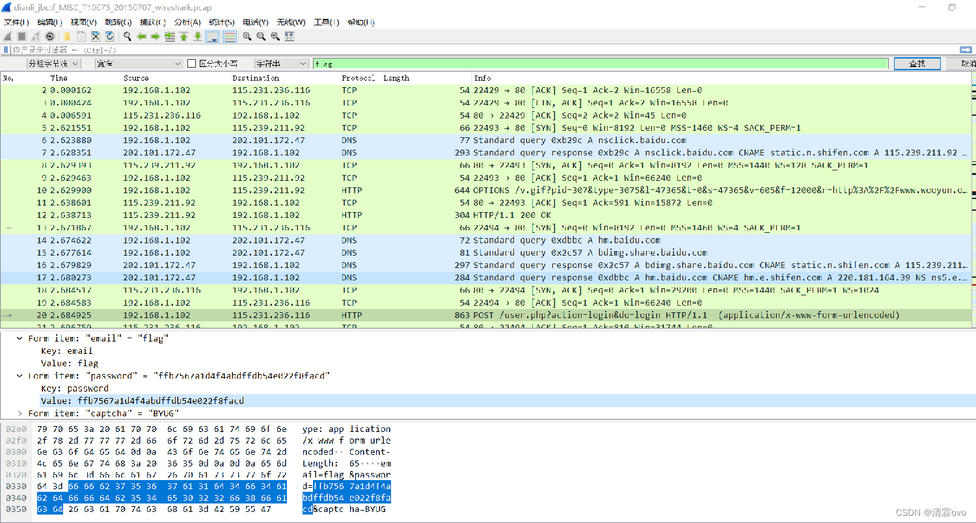Open the 工具(T) menu
The image size is (976, 523).
click(x=327, y=22)
